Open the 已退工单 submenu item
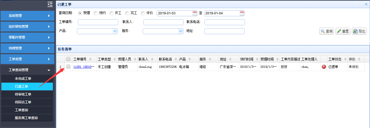The image size is (370, 128). click(27, 87)
